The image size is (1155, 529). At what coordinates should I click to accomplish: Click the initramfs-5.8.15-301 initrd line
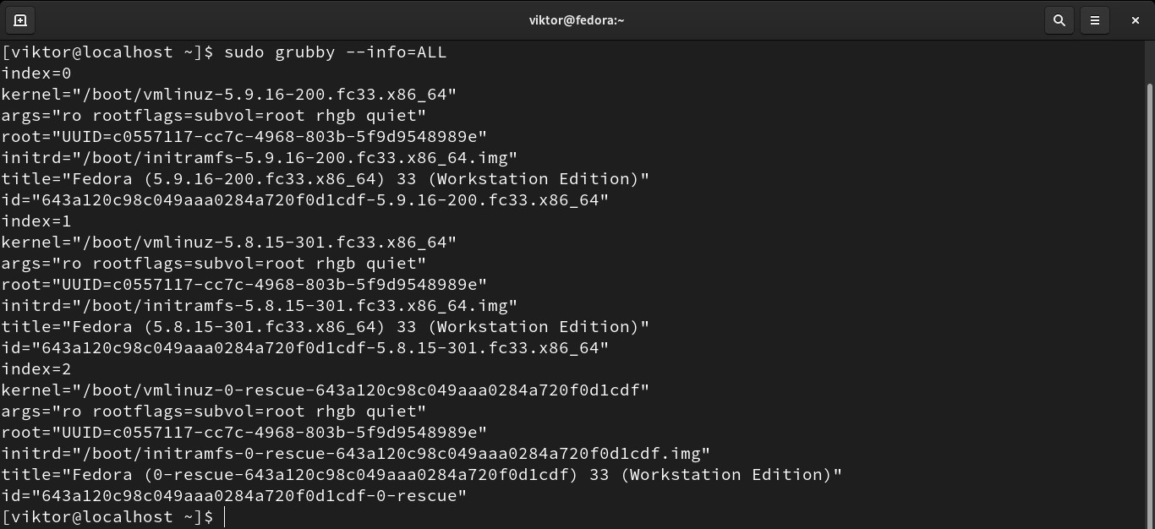[x=259, y=306]
